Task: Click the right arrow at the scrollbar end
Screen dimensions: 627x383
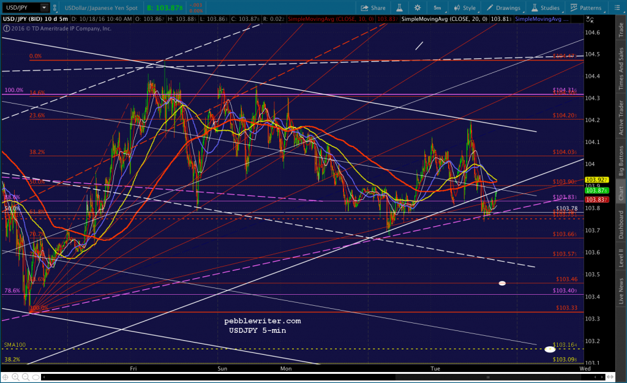Action: pyautogui.click(x=603, y=377)
